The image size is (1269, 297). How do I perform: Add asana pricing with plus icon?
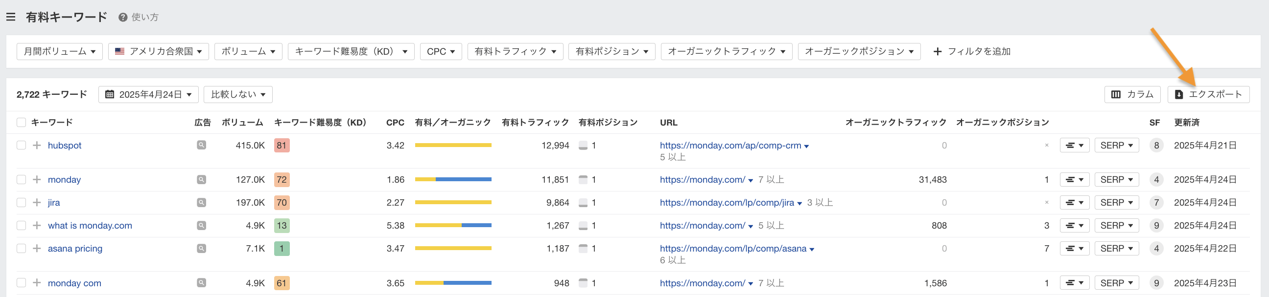click(37, 248)
